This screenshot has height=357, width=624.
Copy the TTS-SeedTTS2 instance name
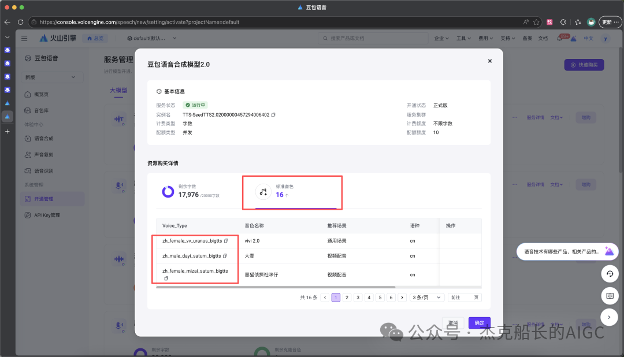(x=273, y=114)
